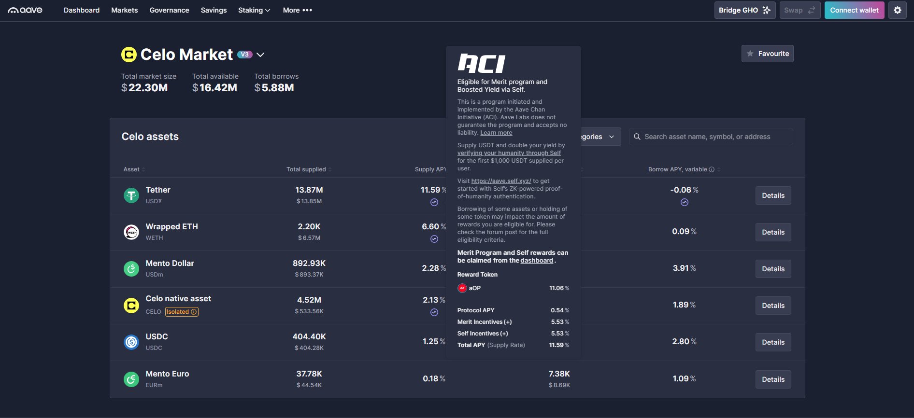Click incentives icon under Wrapped ETH supply APY

coord(434,239)
